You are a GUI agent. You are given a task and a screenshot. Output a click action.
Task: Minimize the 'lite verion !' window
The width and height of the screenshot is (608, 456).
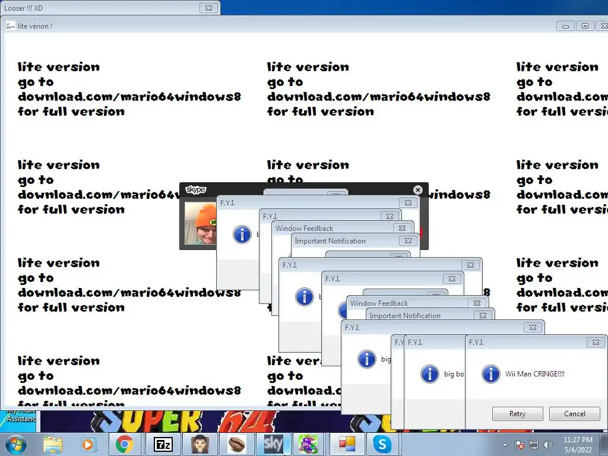tap(565, 26)
